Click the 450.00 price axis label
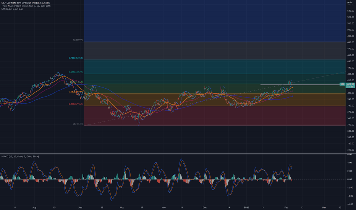 (351, 61)
